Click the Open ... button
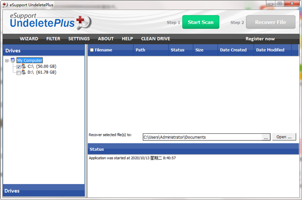 tap(284, 137)
